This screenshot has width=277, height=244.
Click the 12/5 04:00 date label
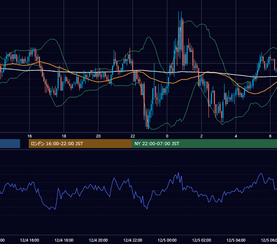(236, 240)
